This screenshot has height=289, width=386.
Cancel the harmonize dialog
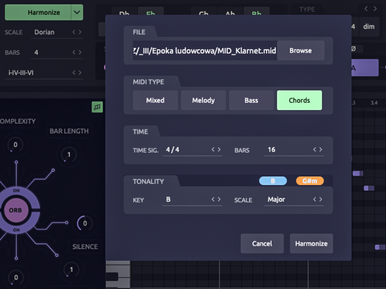point(262,244)
